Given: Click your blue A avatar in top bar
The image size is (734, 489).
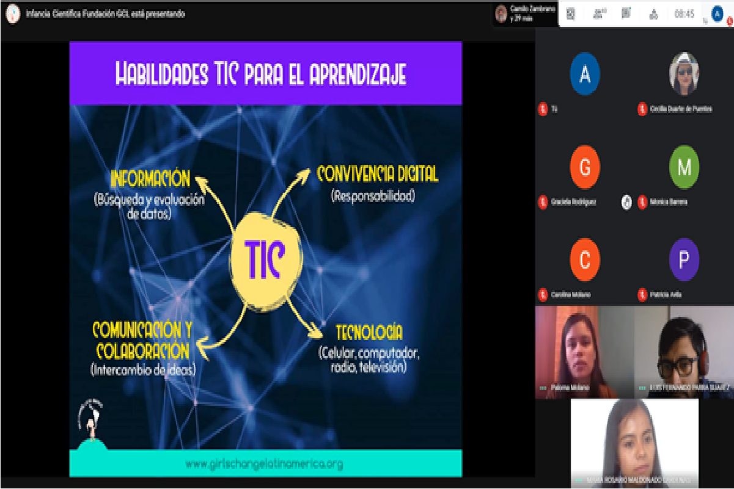Looking at the screenshot, I should (x=717, y=13).
